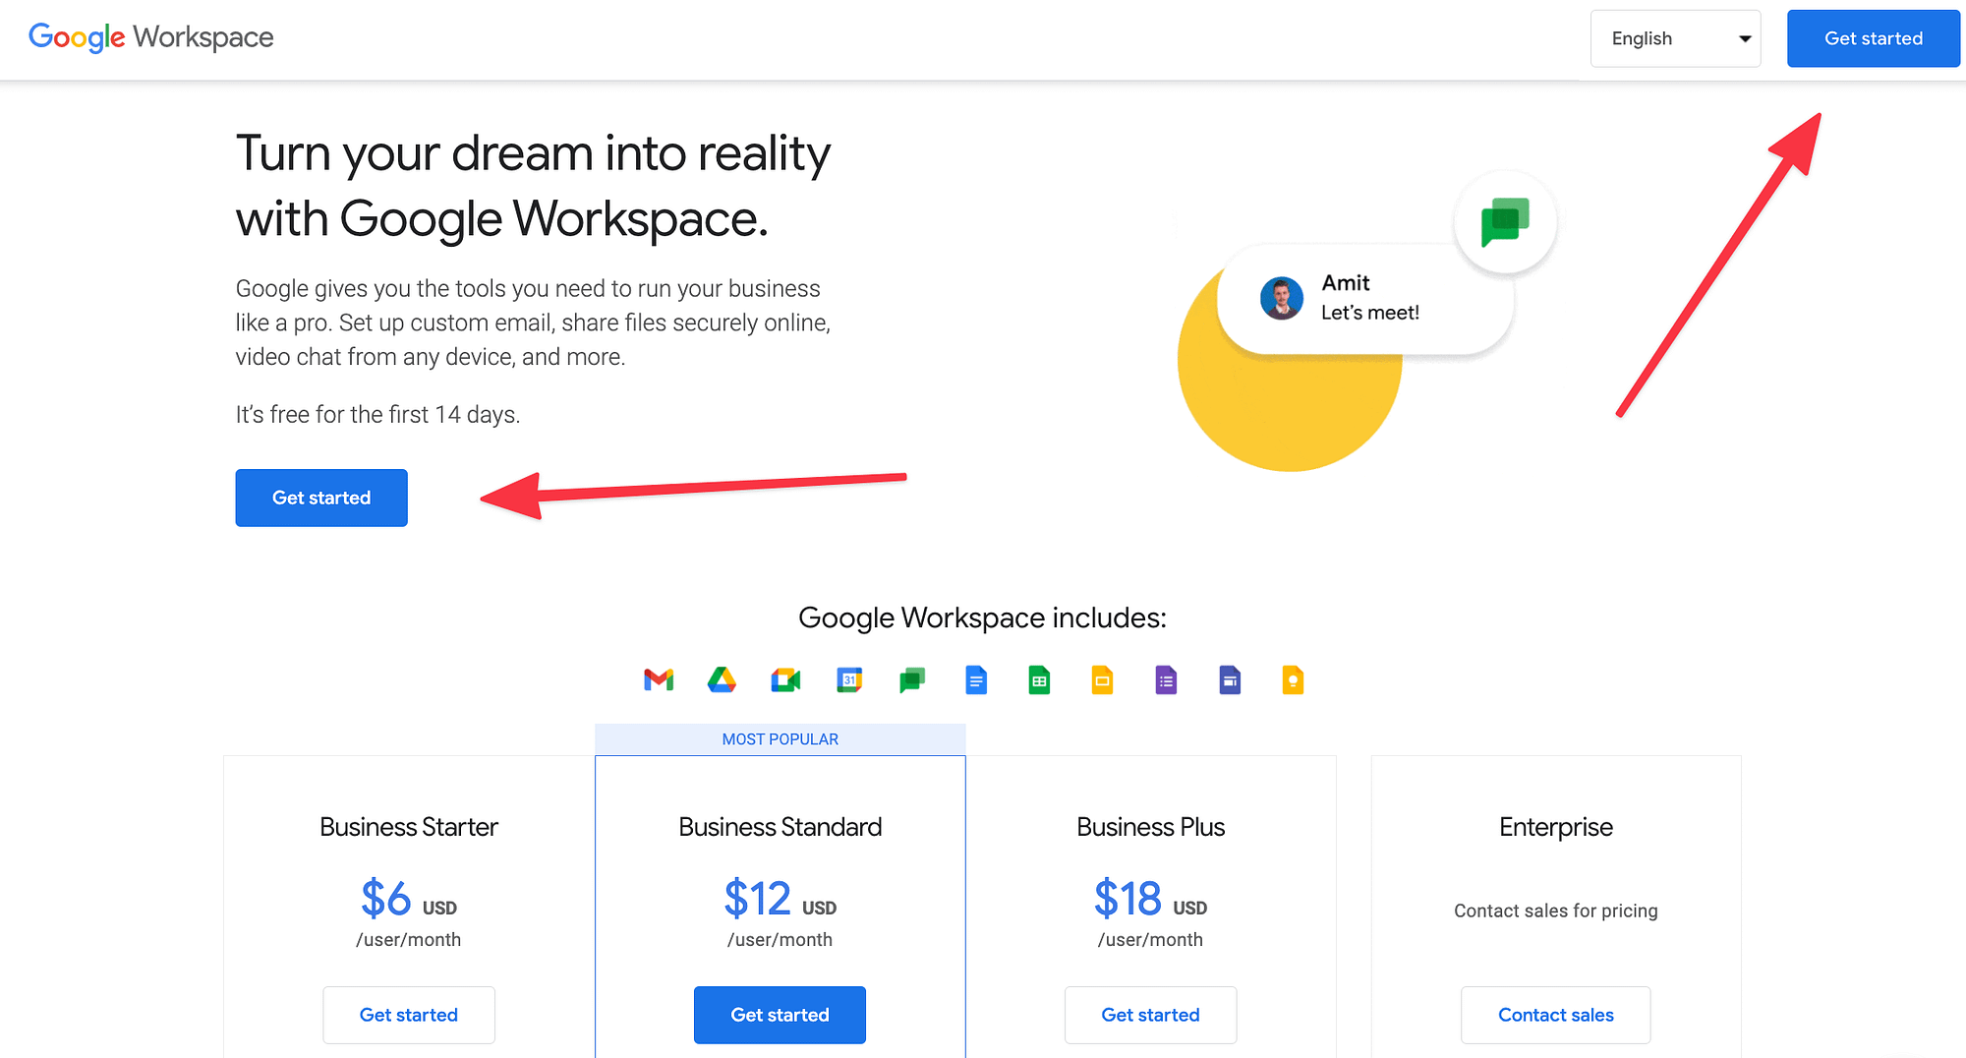This screenshot has width=1966, height=1058.
Task: Click Get started below the 14 days text
Action: (x=321, y=498)
